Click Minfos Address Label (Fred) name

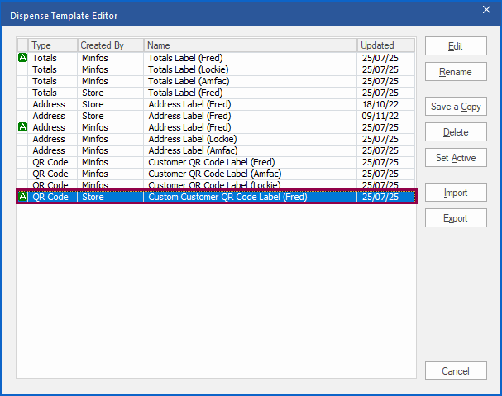pyautogui.click(x=189, y=127)
